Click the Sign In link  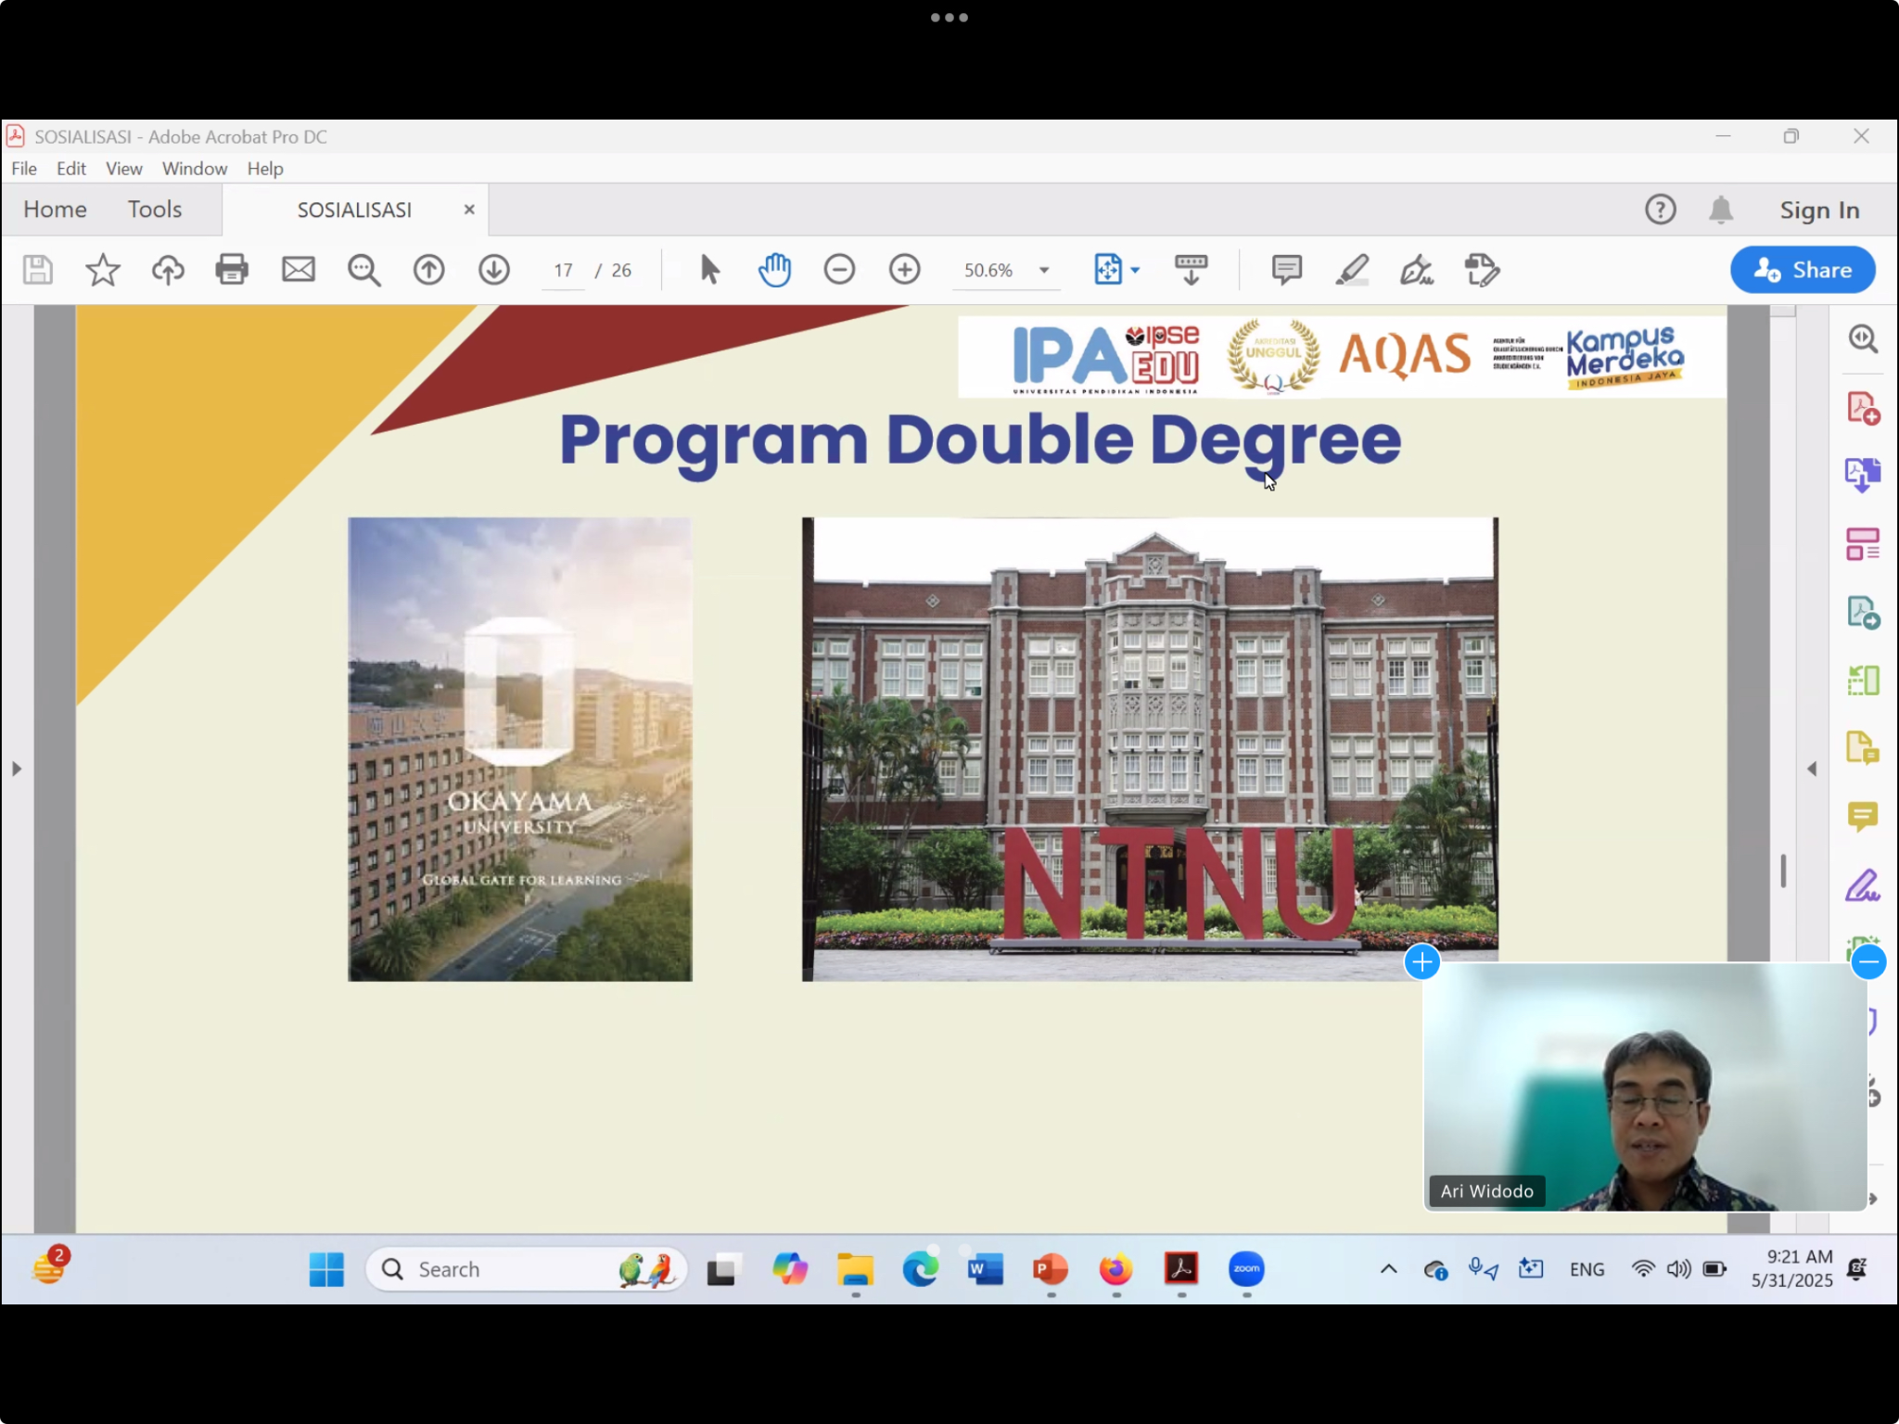click(x=1819, y=210)
